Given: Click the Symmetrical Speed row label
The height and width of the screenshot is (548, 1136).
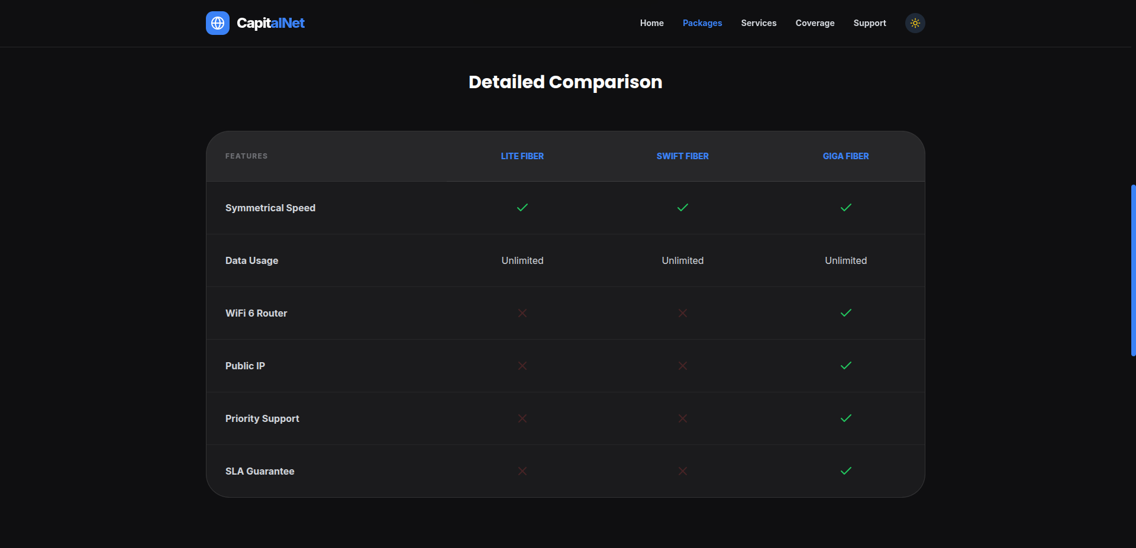Looking at the screenshot, I should 270,208.
